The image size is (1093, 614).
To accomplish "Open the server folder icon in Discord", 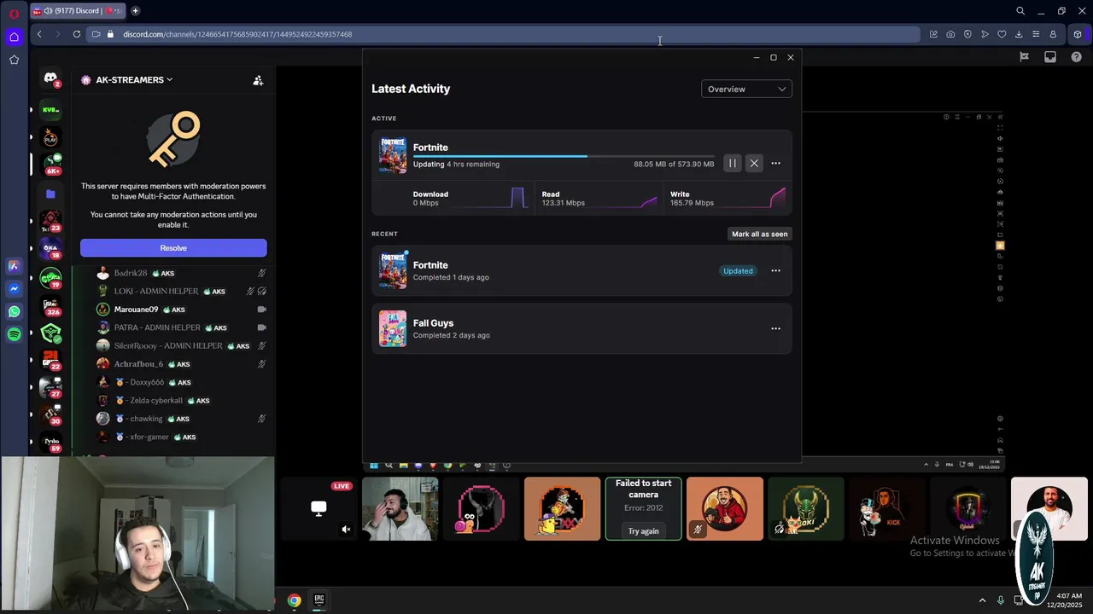I will click(x=50, y=194).
